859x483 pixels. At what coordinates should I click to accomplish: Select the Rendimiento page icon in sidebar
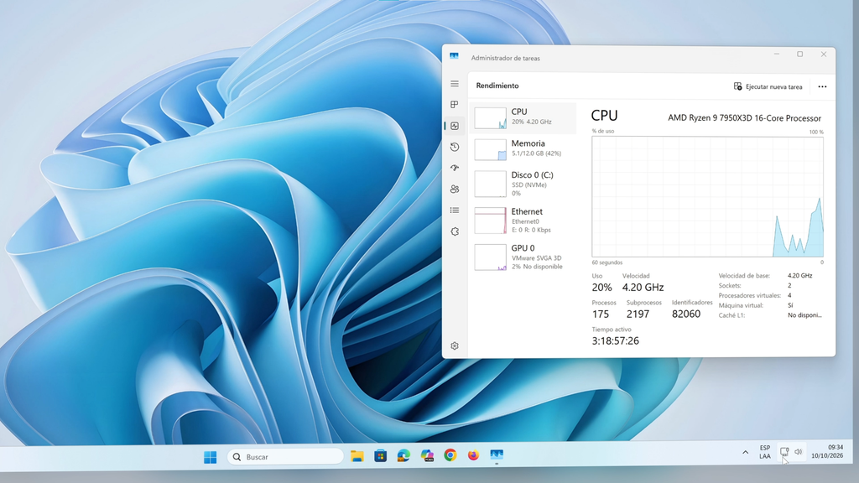[x=455, y=126]
